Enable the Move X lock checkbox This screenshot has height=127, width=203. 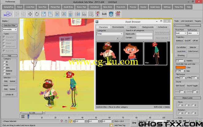[180, 105]
